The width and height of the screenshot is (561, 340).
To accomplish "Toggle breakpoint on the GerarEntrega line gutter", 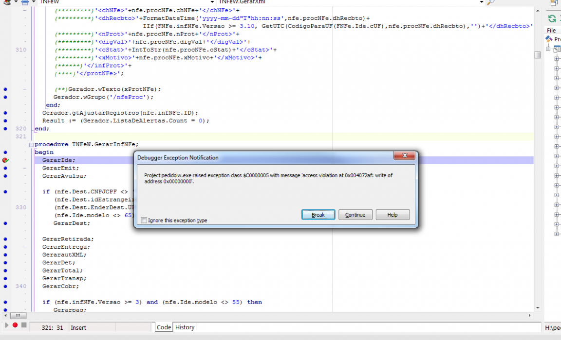I will tap(5, 247).
